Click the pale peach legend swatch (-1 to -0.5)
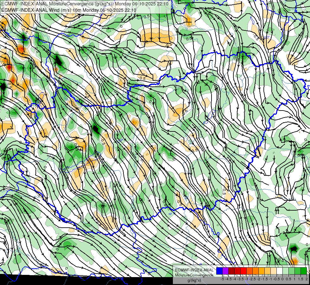The image size is (310, 285). point(274,271)
